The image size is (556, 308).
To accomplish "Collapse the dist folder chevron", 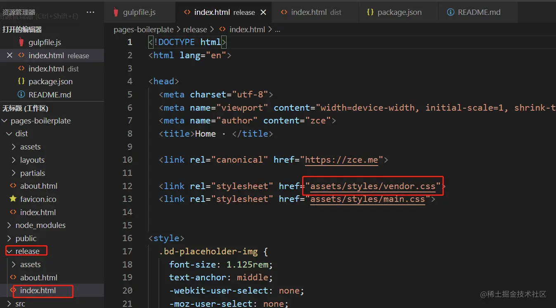I will click(x=9, y=133).
